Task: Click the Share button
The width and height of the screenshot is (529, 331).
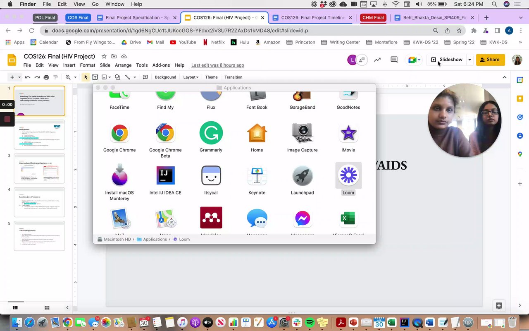Action: tap(490, 60)
